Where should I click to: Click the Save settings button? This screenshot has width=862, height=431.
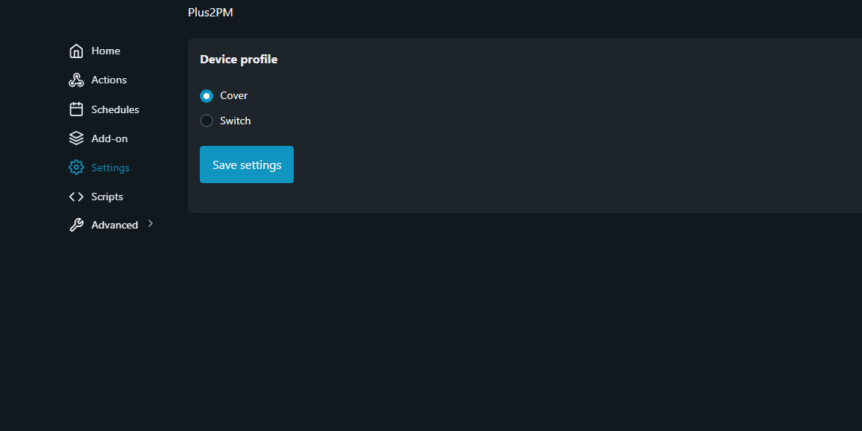click(x=247, y=165)
